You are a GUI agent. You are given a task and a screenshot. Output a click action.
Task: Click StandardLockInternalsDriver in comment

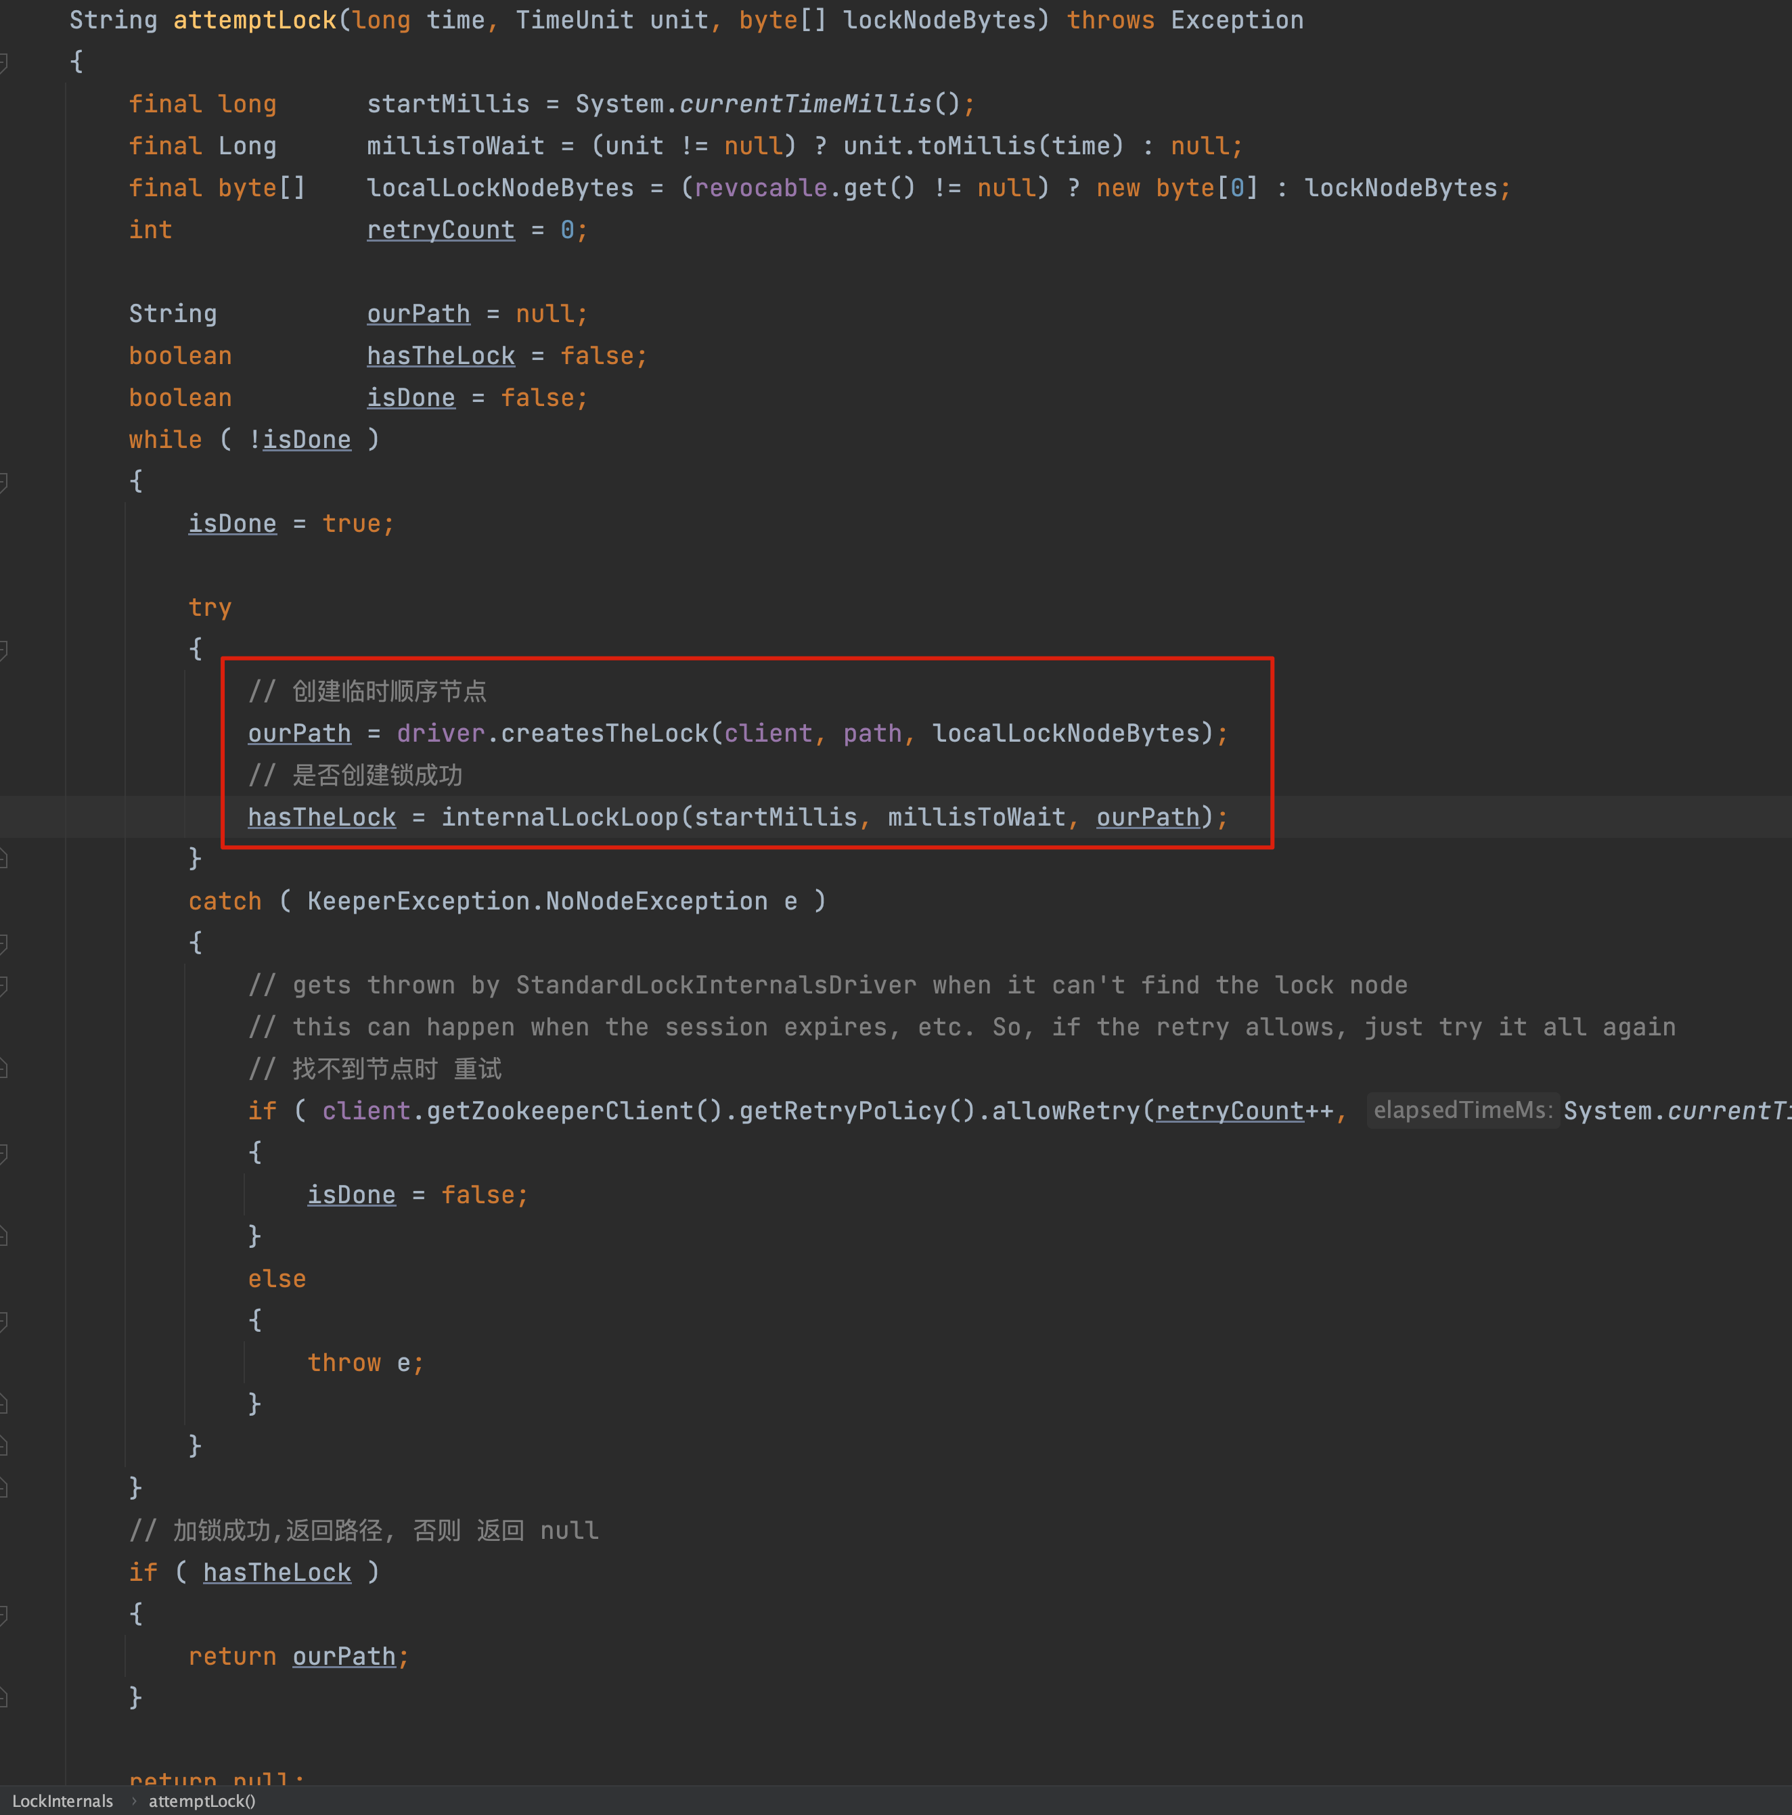click(716, 985)
